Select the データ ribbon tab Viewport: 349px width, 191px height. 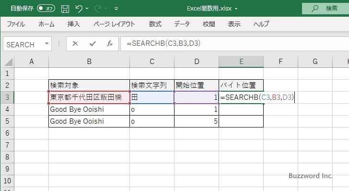pyautogui.click(x=182, y=24)
